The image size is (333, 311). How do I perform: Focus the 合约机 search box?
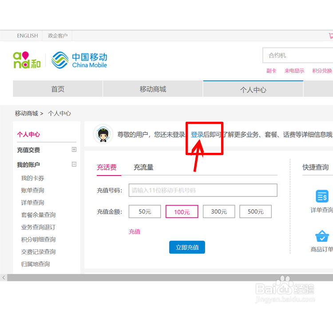pos(298,55)
